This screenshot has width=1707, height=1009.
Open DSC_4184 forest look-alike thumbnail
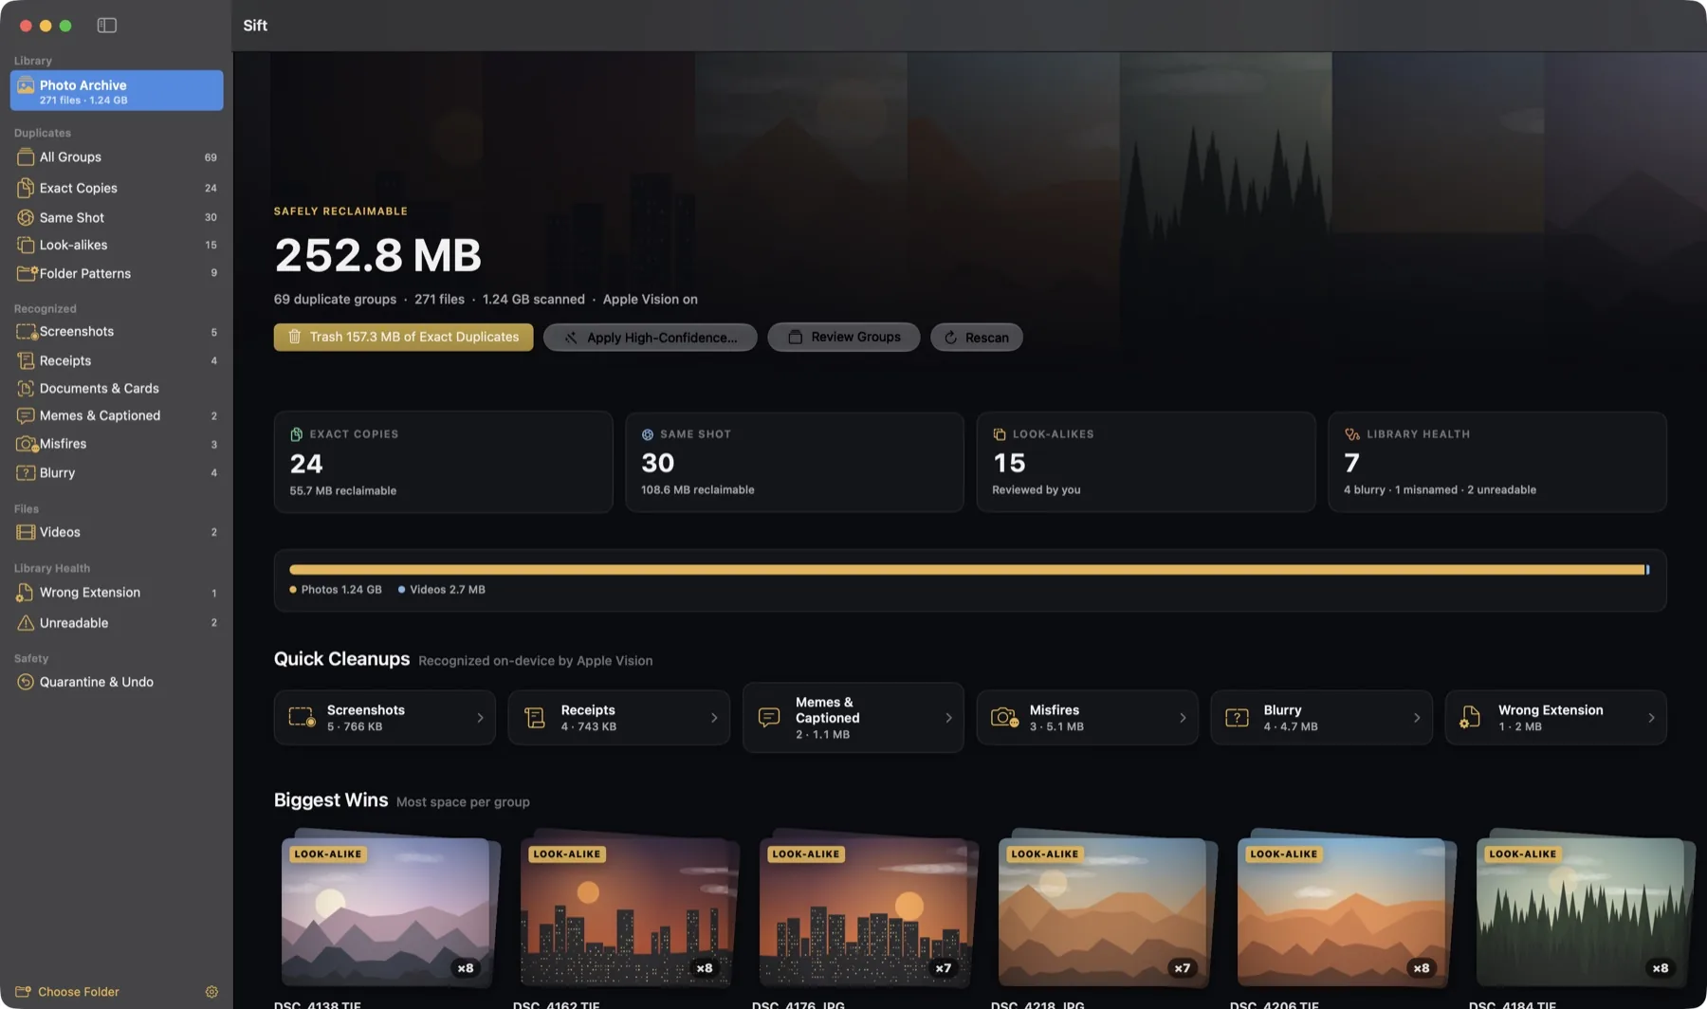click(x=1581, y=912)
